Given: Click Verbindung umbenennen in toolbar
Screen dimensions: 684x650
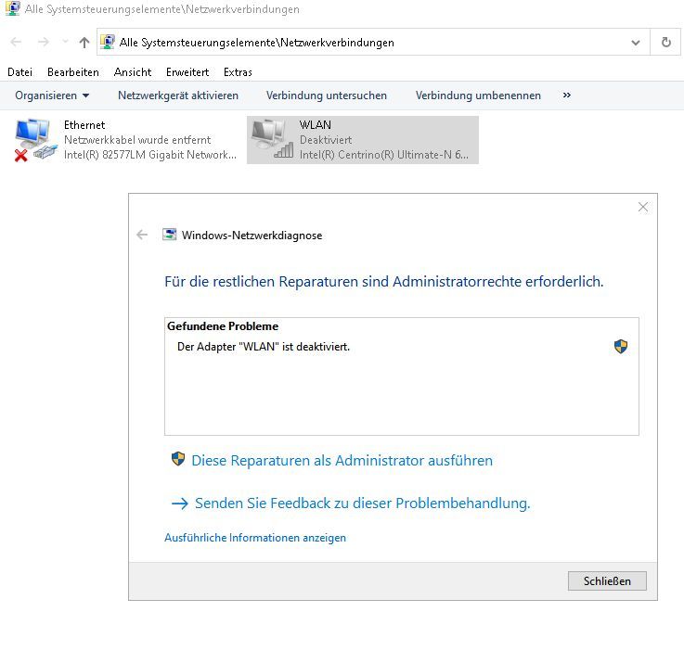Looking at the screenshot, I should click(x=478, y=96).
